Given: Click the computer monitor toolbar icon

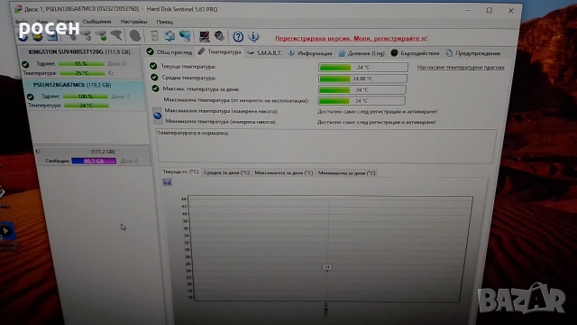Looking at the screenshot, I should (205, 36).
